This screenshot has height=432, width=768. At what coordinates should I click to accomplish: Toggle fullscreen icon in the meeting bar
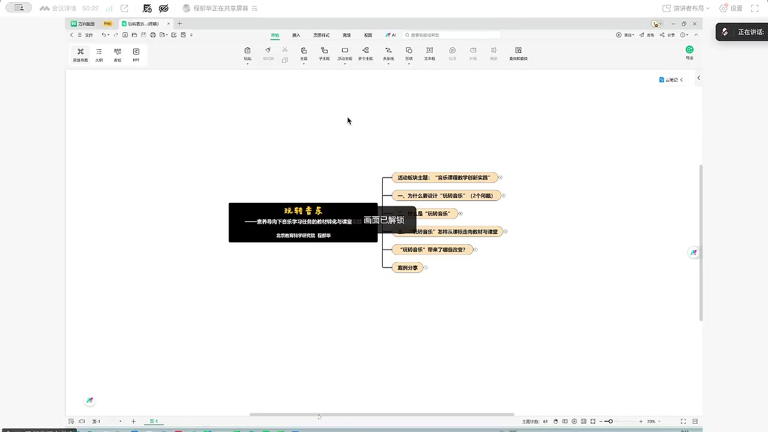click(755, 8)
